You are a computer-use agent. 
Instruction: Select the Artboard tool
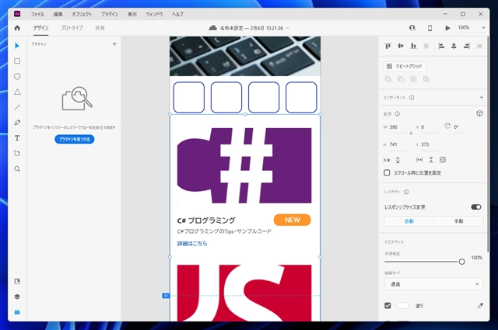(x=17, y=154)
